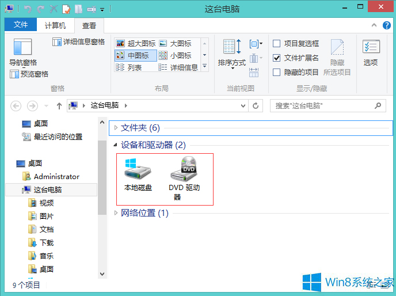Open 桌面 folder under 这台电脑 tree
Viewport: 396px width, 296px height.
tap(41, 269)
